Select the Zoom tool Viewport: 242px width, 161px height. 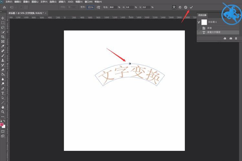3,112
